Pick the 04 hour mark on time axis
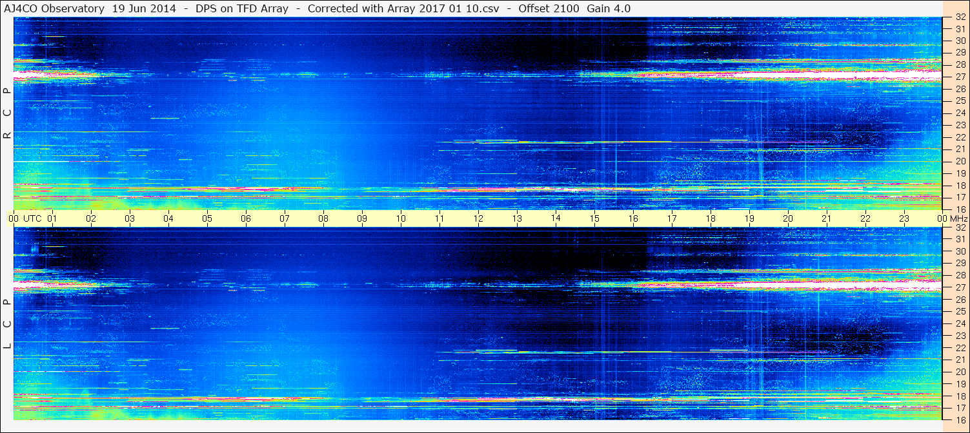The image size is (970, 433). click(168, 218)
